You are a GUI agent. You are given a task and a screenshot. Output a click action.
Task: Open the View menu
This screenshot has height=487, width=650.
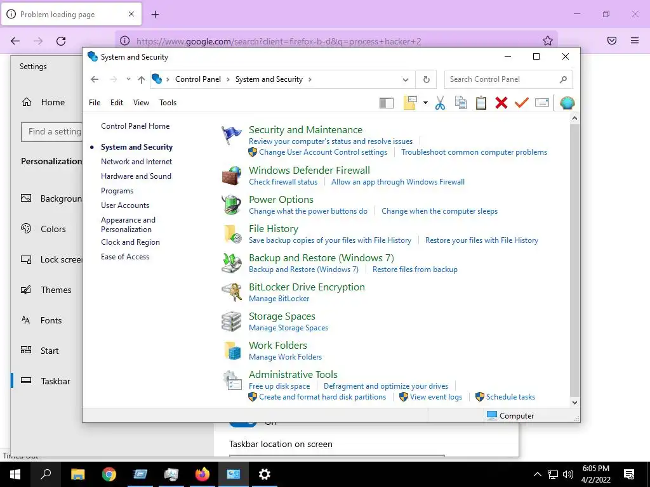tap(141, 103)
